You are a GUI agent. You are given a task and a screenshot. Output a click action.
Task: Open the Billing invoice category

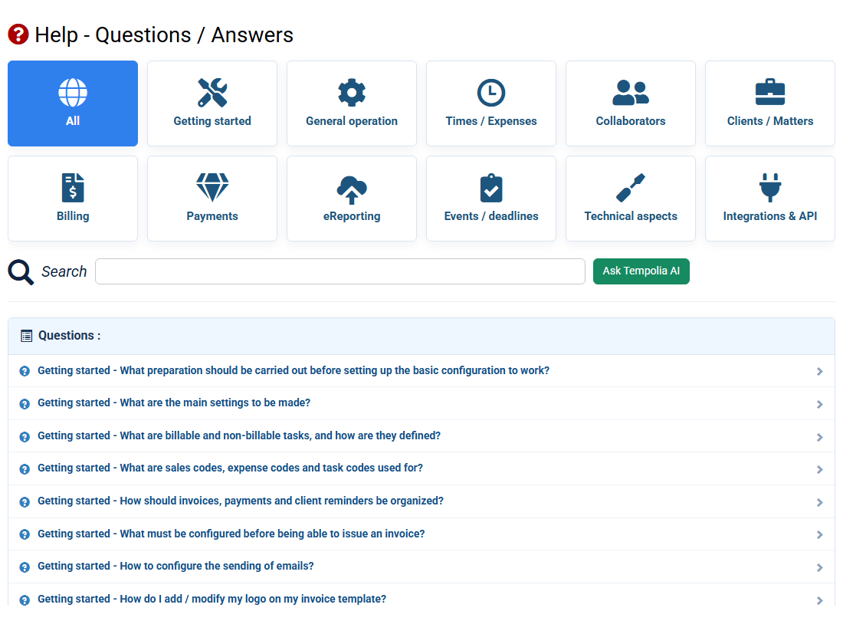pos(73,199)
